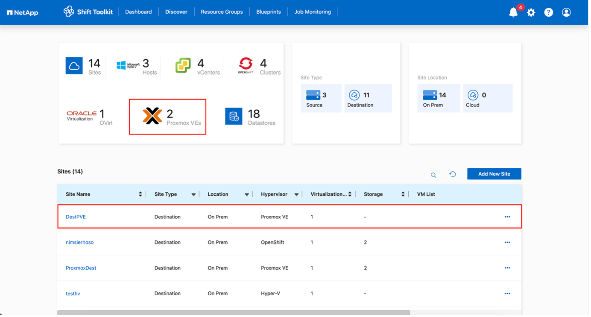This screenshot has width=591, height=317.
Task: Click the Proxmox VEs logo tile
Action: click(x=152, y=116)
